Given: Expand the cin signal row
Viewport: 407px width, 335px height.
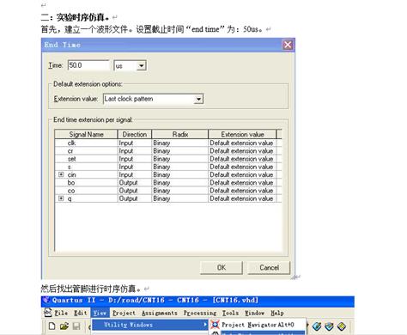Looking at the screenshot, I should click(x=61, y=174).
